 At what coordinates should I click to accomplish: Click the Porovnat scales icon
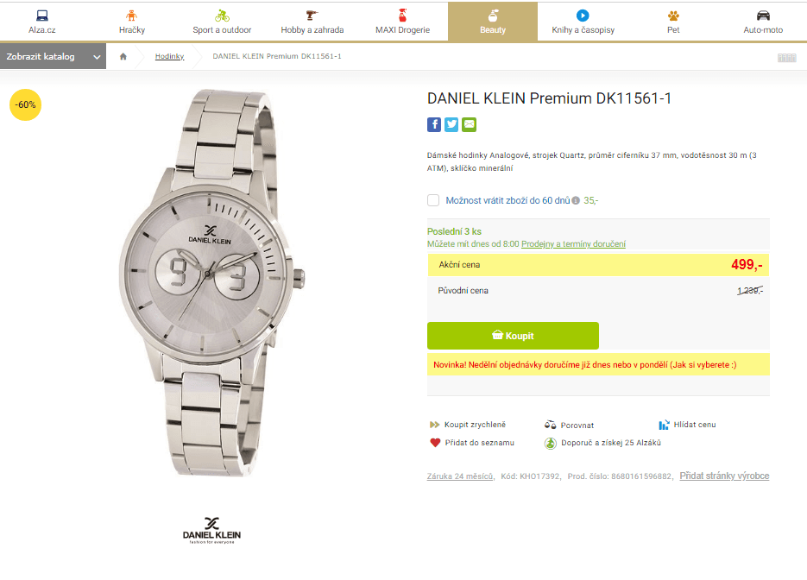tap(551, 425)
